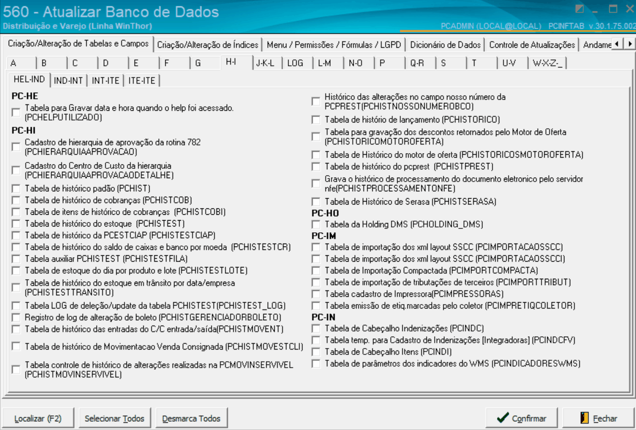Check PCHOLDING_DMS Holding table checkbox
Screen dimensions: 636x430
(316, 225)
